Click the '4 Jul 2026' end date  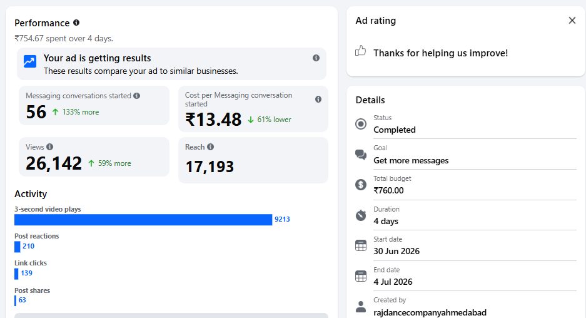click(393, 282)
